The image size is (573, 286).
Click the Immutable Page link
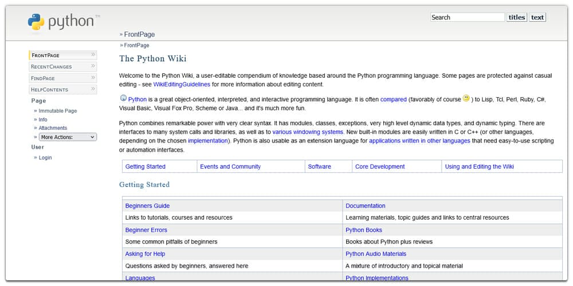(x=58, y=111)
